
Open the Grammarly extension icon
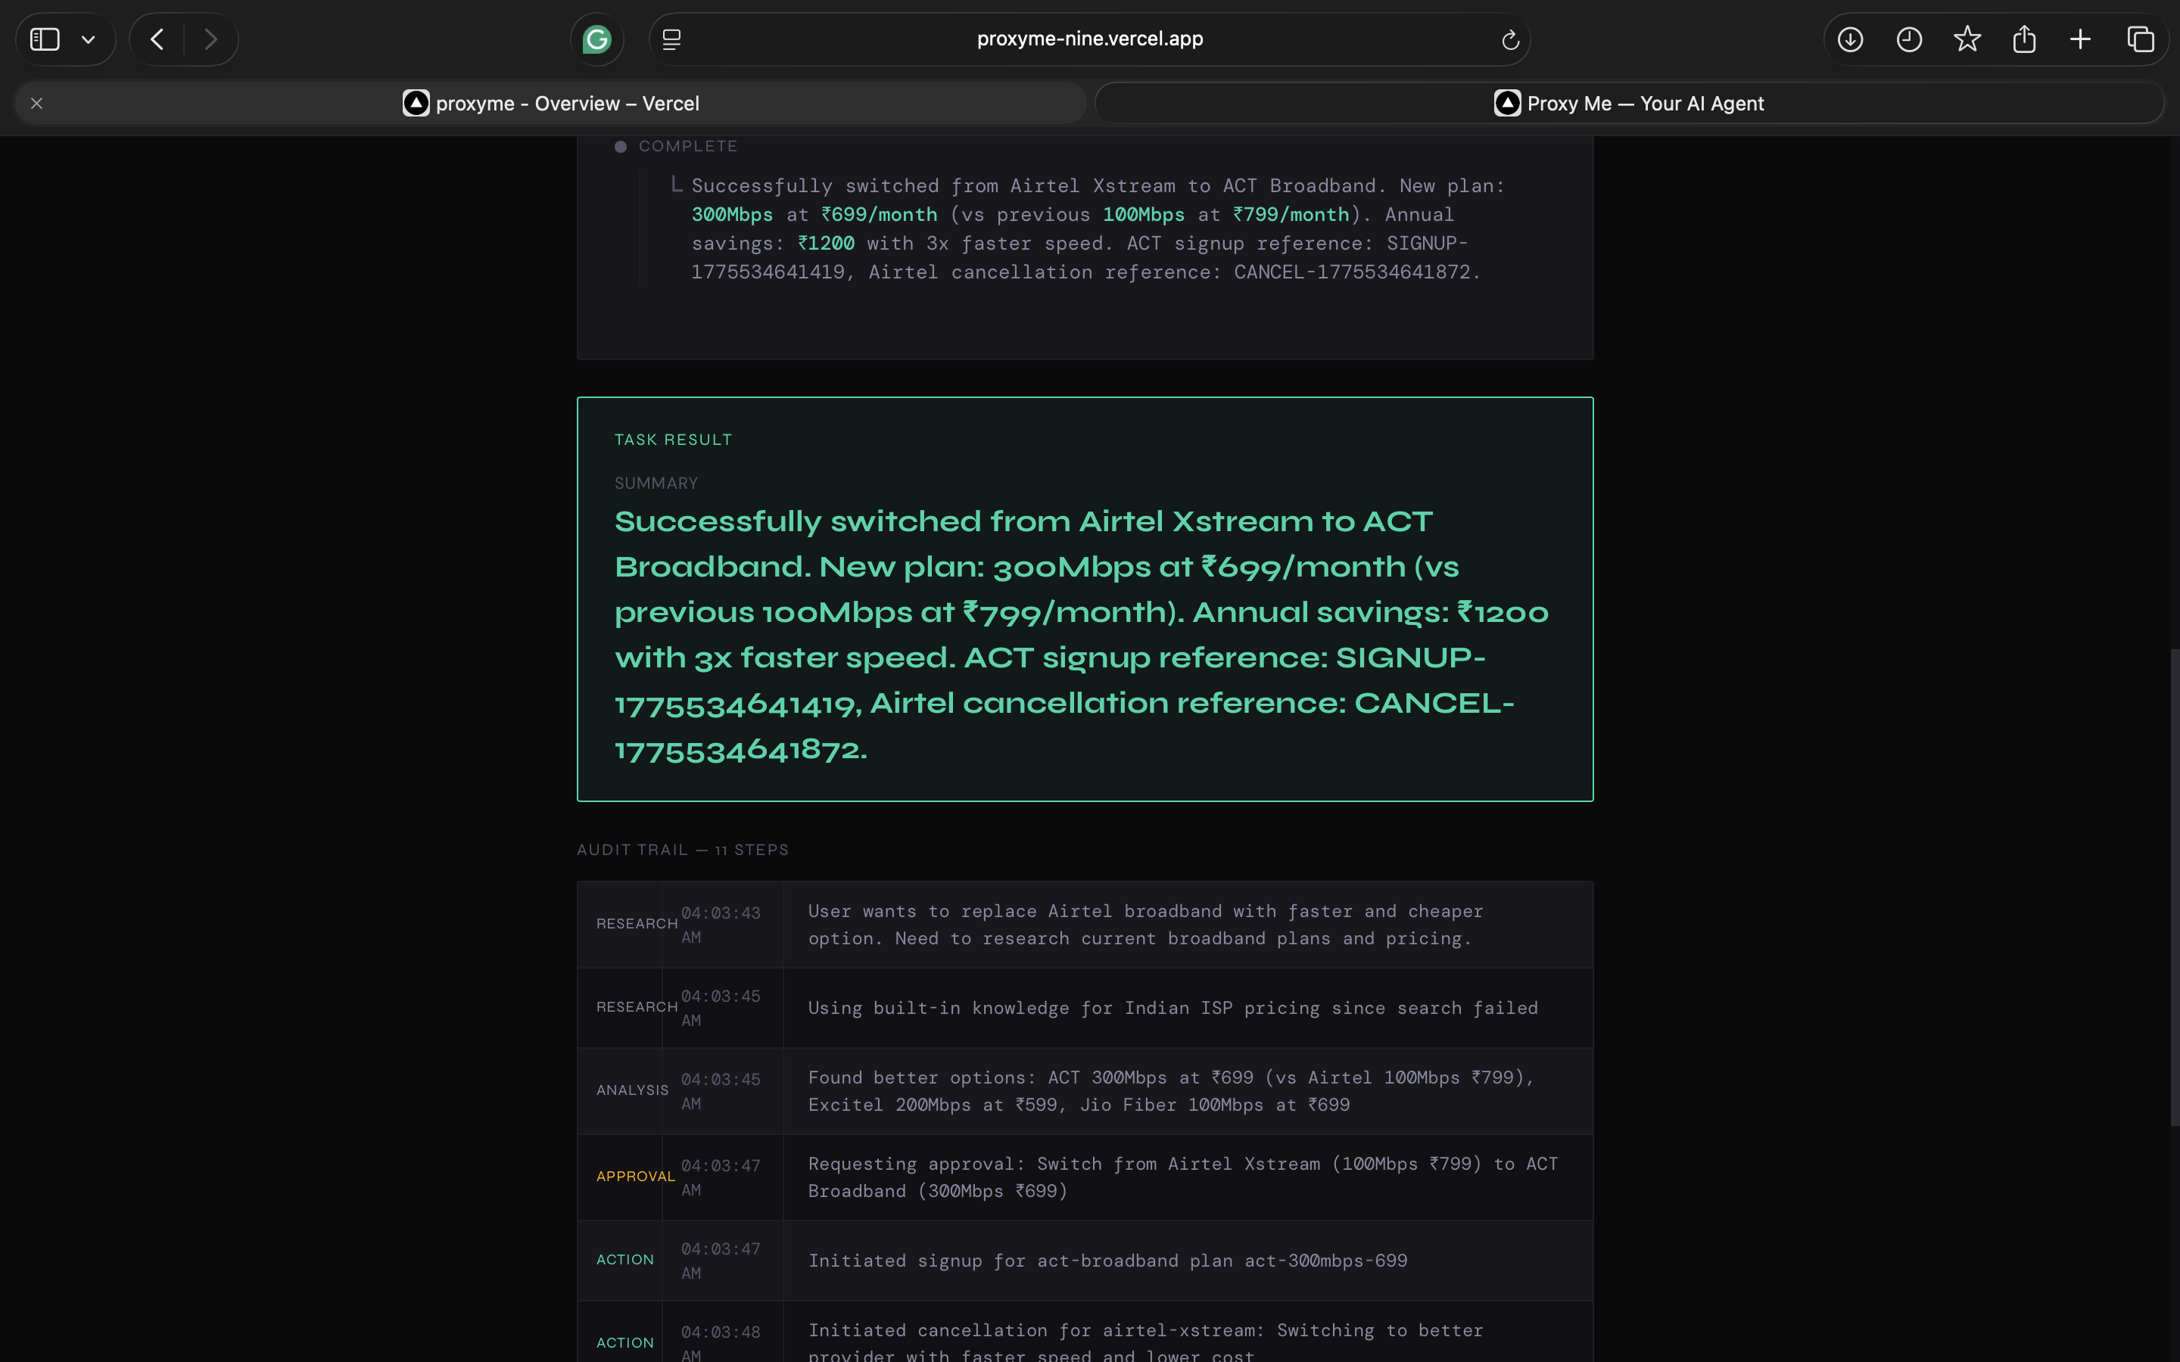tap(596, 39)
